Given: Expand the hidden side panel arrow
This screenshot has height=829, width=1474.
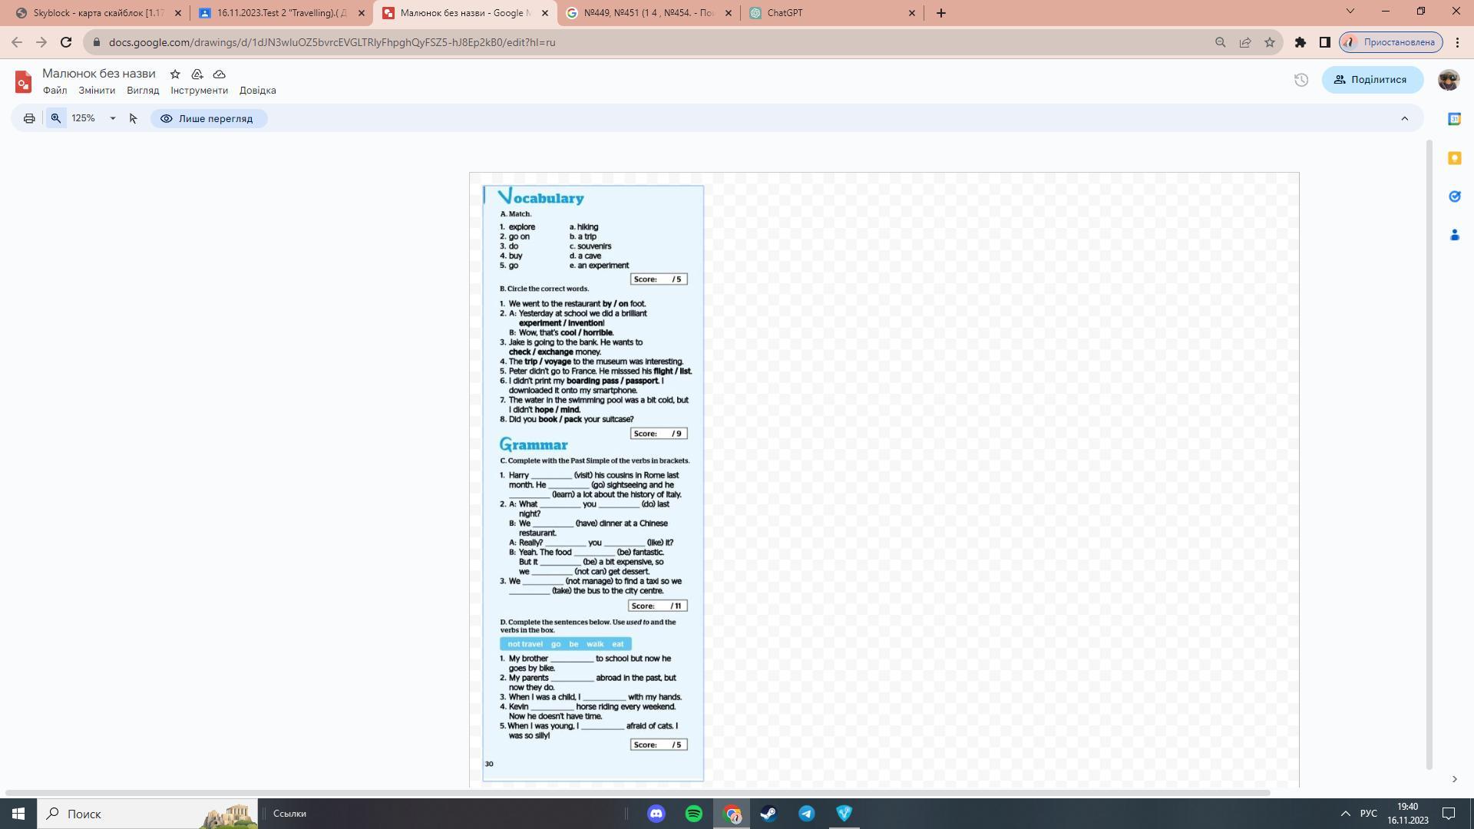Looking at the screenshot, I should [x=1454, y=779].
